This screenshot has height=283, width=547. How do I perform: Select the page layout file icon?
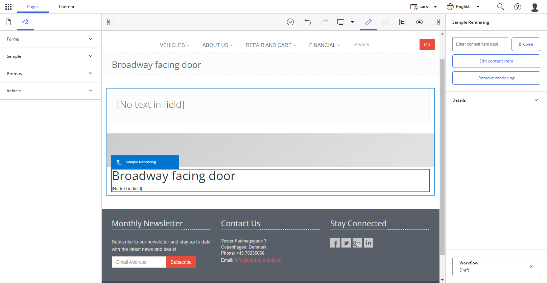click(8, 22)
